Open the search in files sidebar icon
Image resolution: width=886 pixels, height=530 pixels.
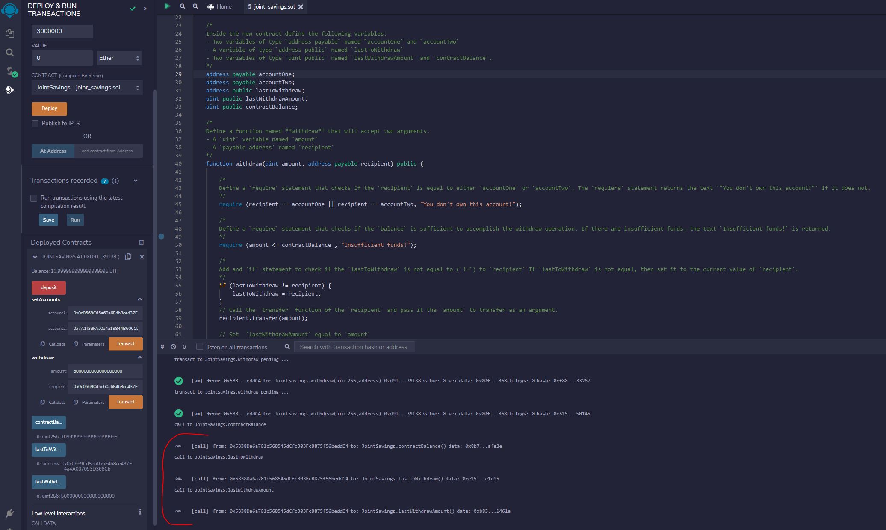tap(9, 53)
